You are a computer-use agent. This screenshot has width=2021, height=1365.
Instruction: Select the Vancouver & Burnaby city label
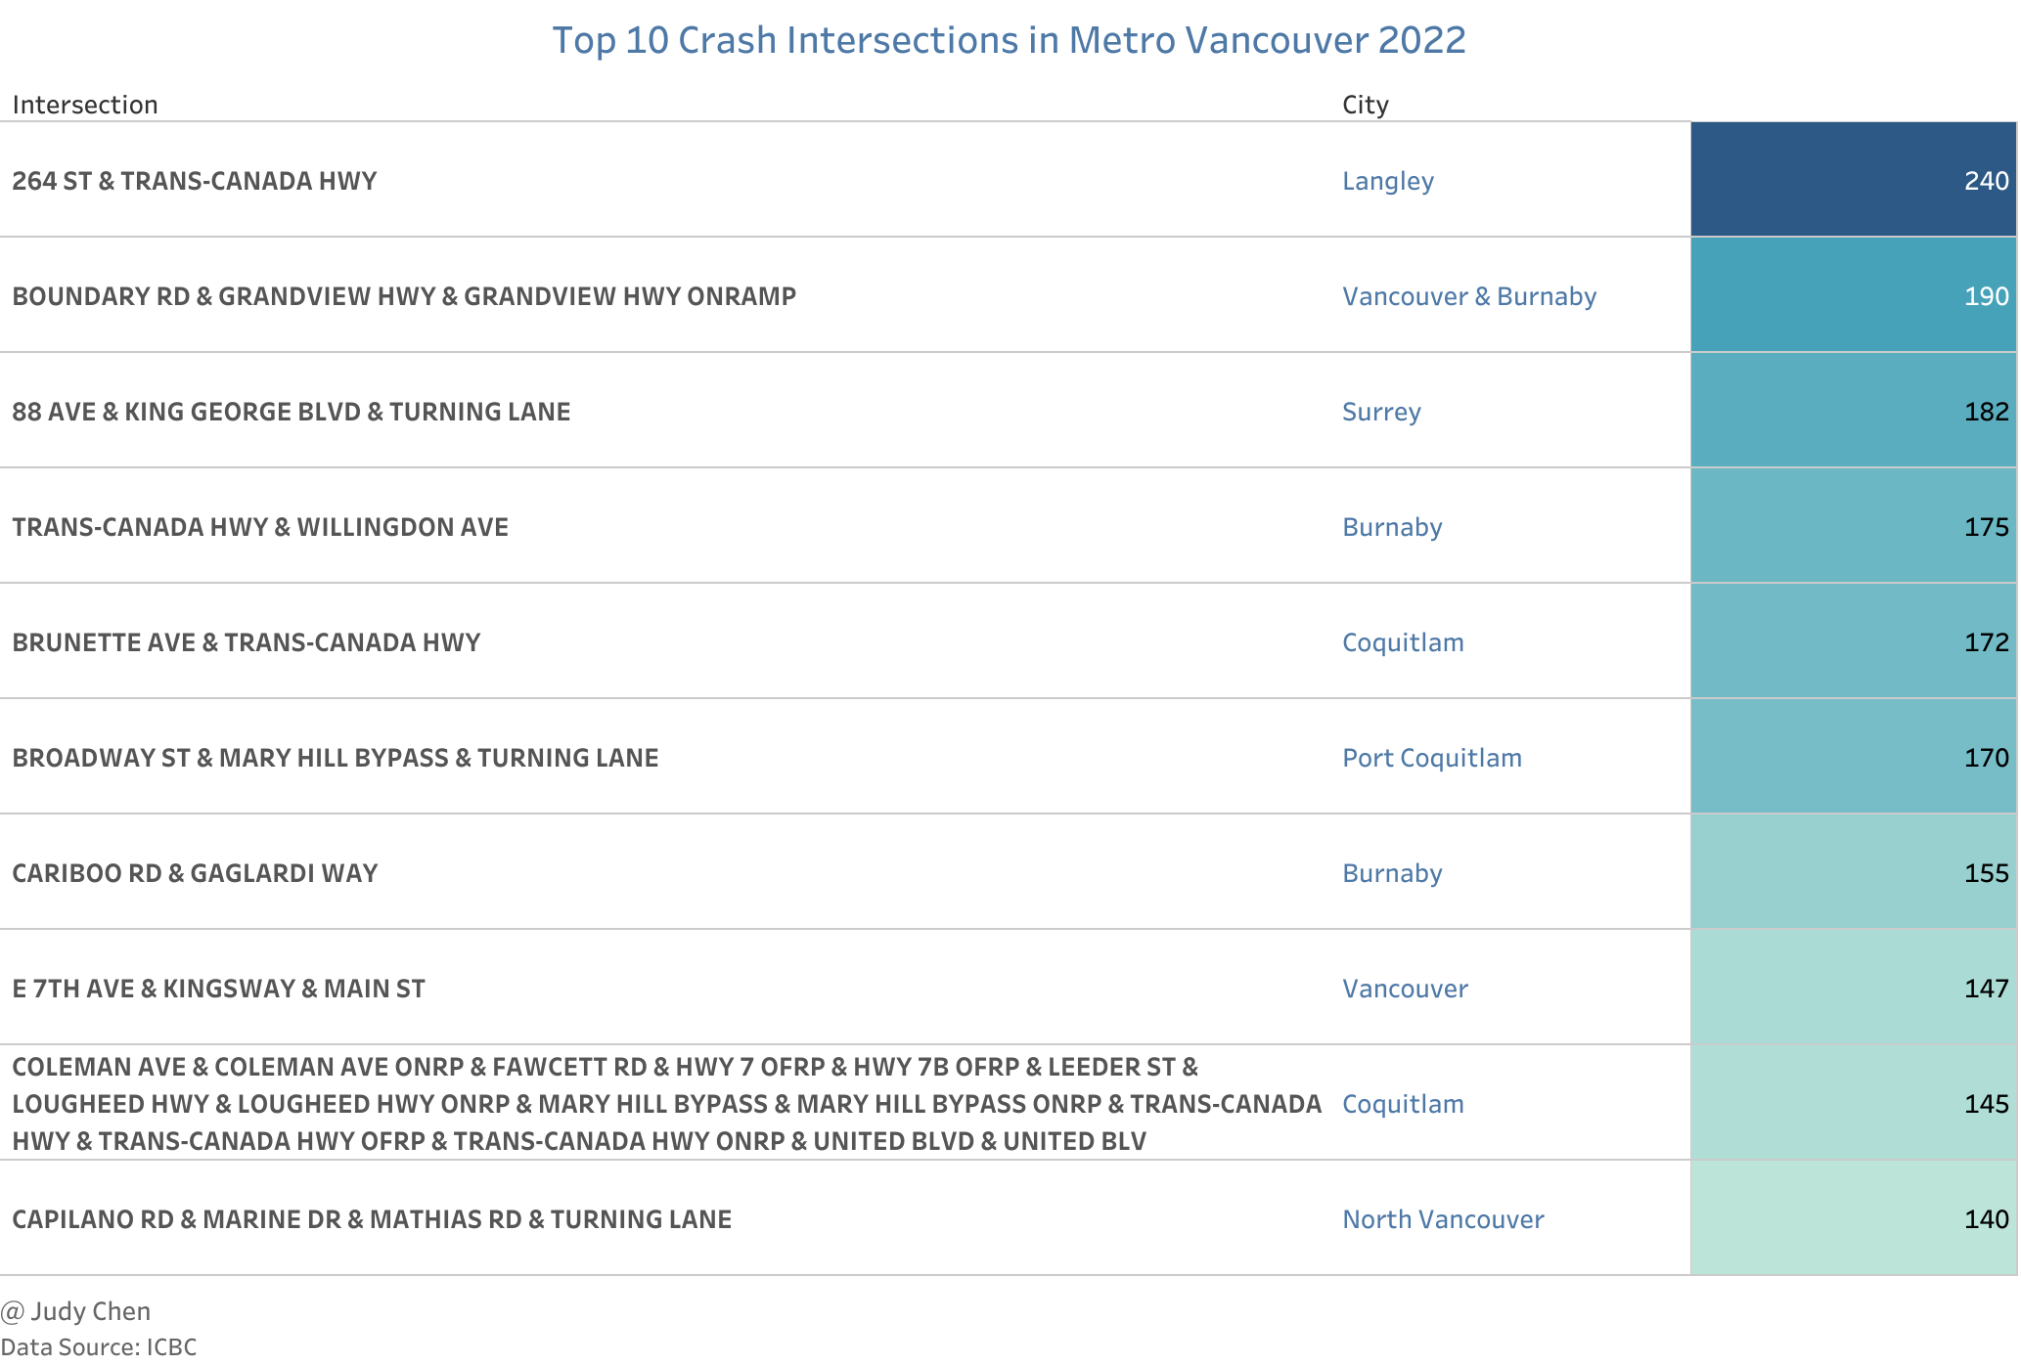1468,296
